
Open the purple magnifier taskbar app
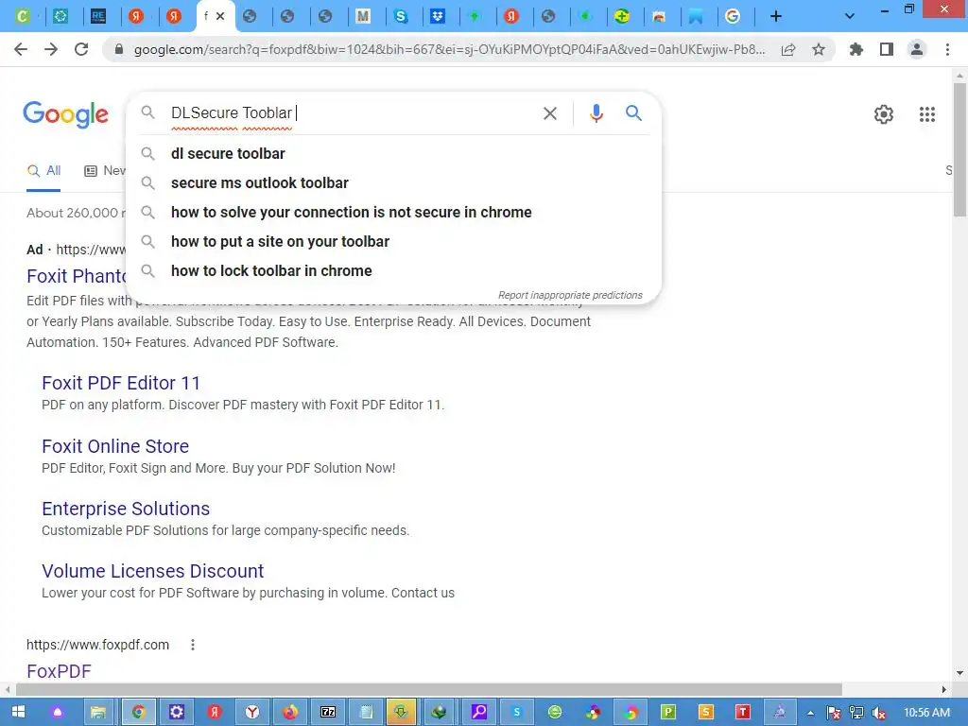click(479, 712)
